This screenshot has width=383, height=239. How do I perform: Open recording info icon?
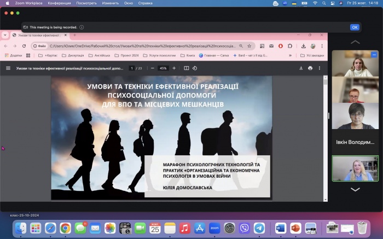point(82,27)
